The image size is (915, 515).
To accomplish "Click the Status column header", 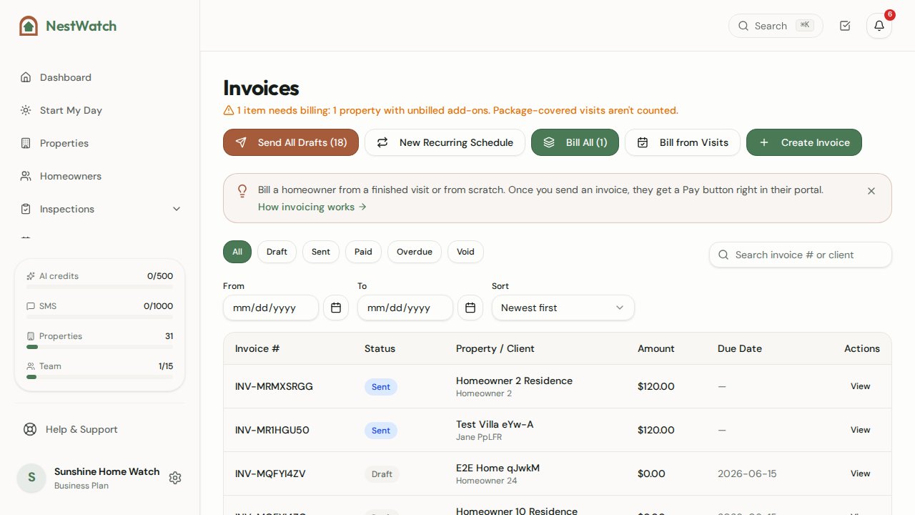I will click(380, 348).
